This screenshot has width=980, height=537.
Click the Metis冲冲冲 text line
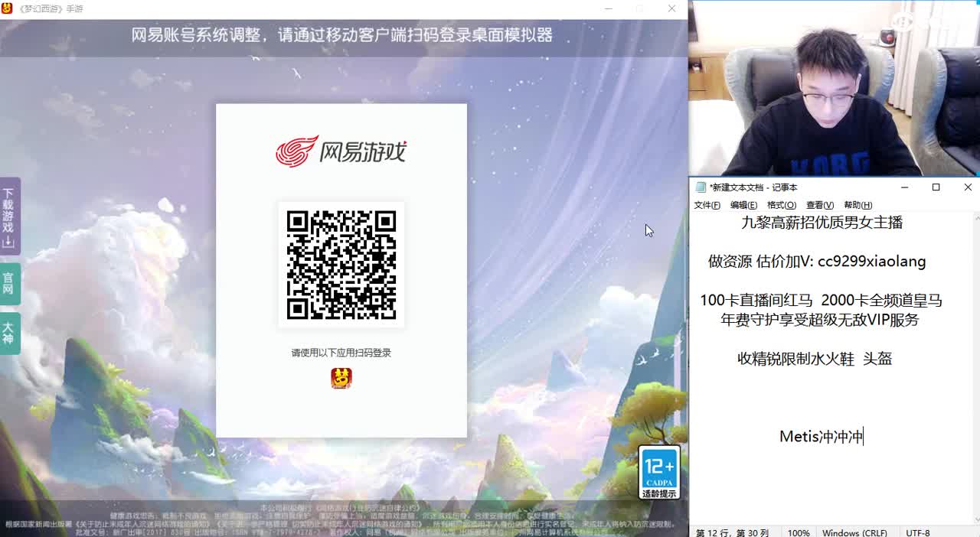coord(822,437)
